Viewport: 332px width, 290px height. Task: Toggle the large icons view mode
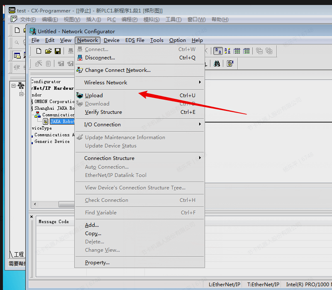pos(218,51)
